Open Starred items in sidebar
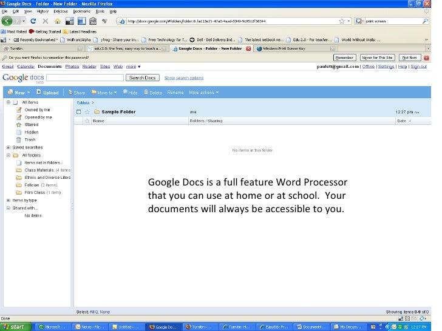The image size is (442, 331). pos(32,124)
